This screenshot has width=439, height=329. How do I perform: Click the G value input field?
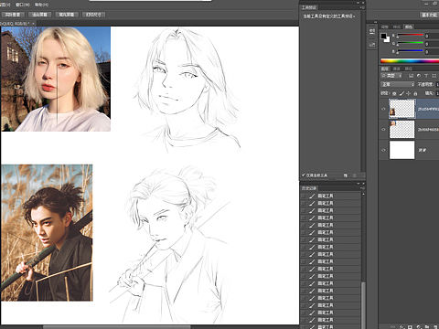pyautogui.click(x=432, y=44)
